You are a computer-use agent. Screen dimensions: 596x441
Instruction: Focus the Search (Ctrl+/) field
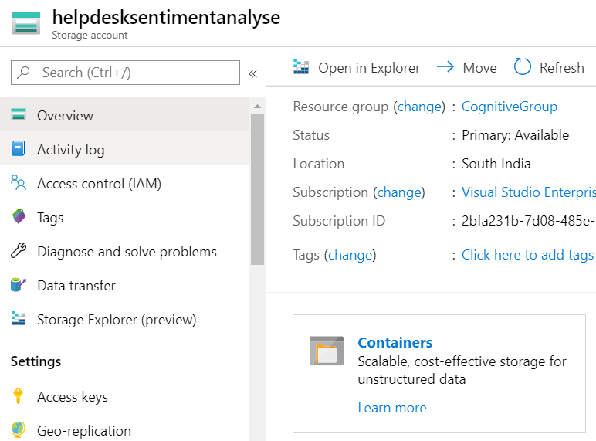point(125,73)
